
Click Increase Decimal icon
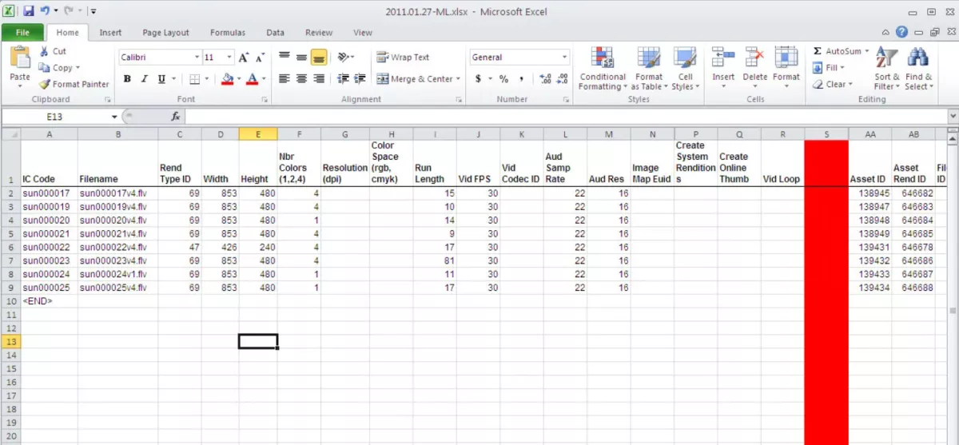click(546, 78)
